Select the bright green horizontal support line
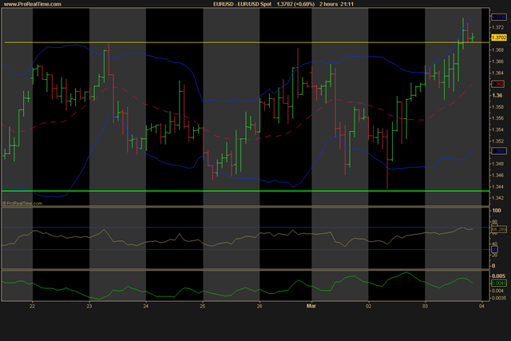This screenshot has width=511, height=341. (244, 191)
